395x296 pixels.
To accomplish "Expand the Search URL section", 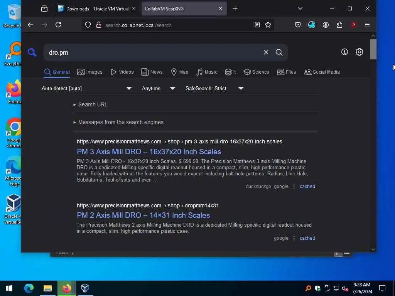I will (90, 104).
